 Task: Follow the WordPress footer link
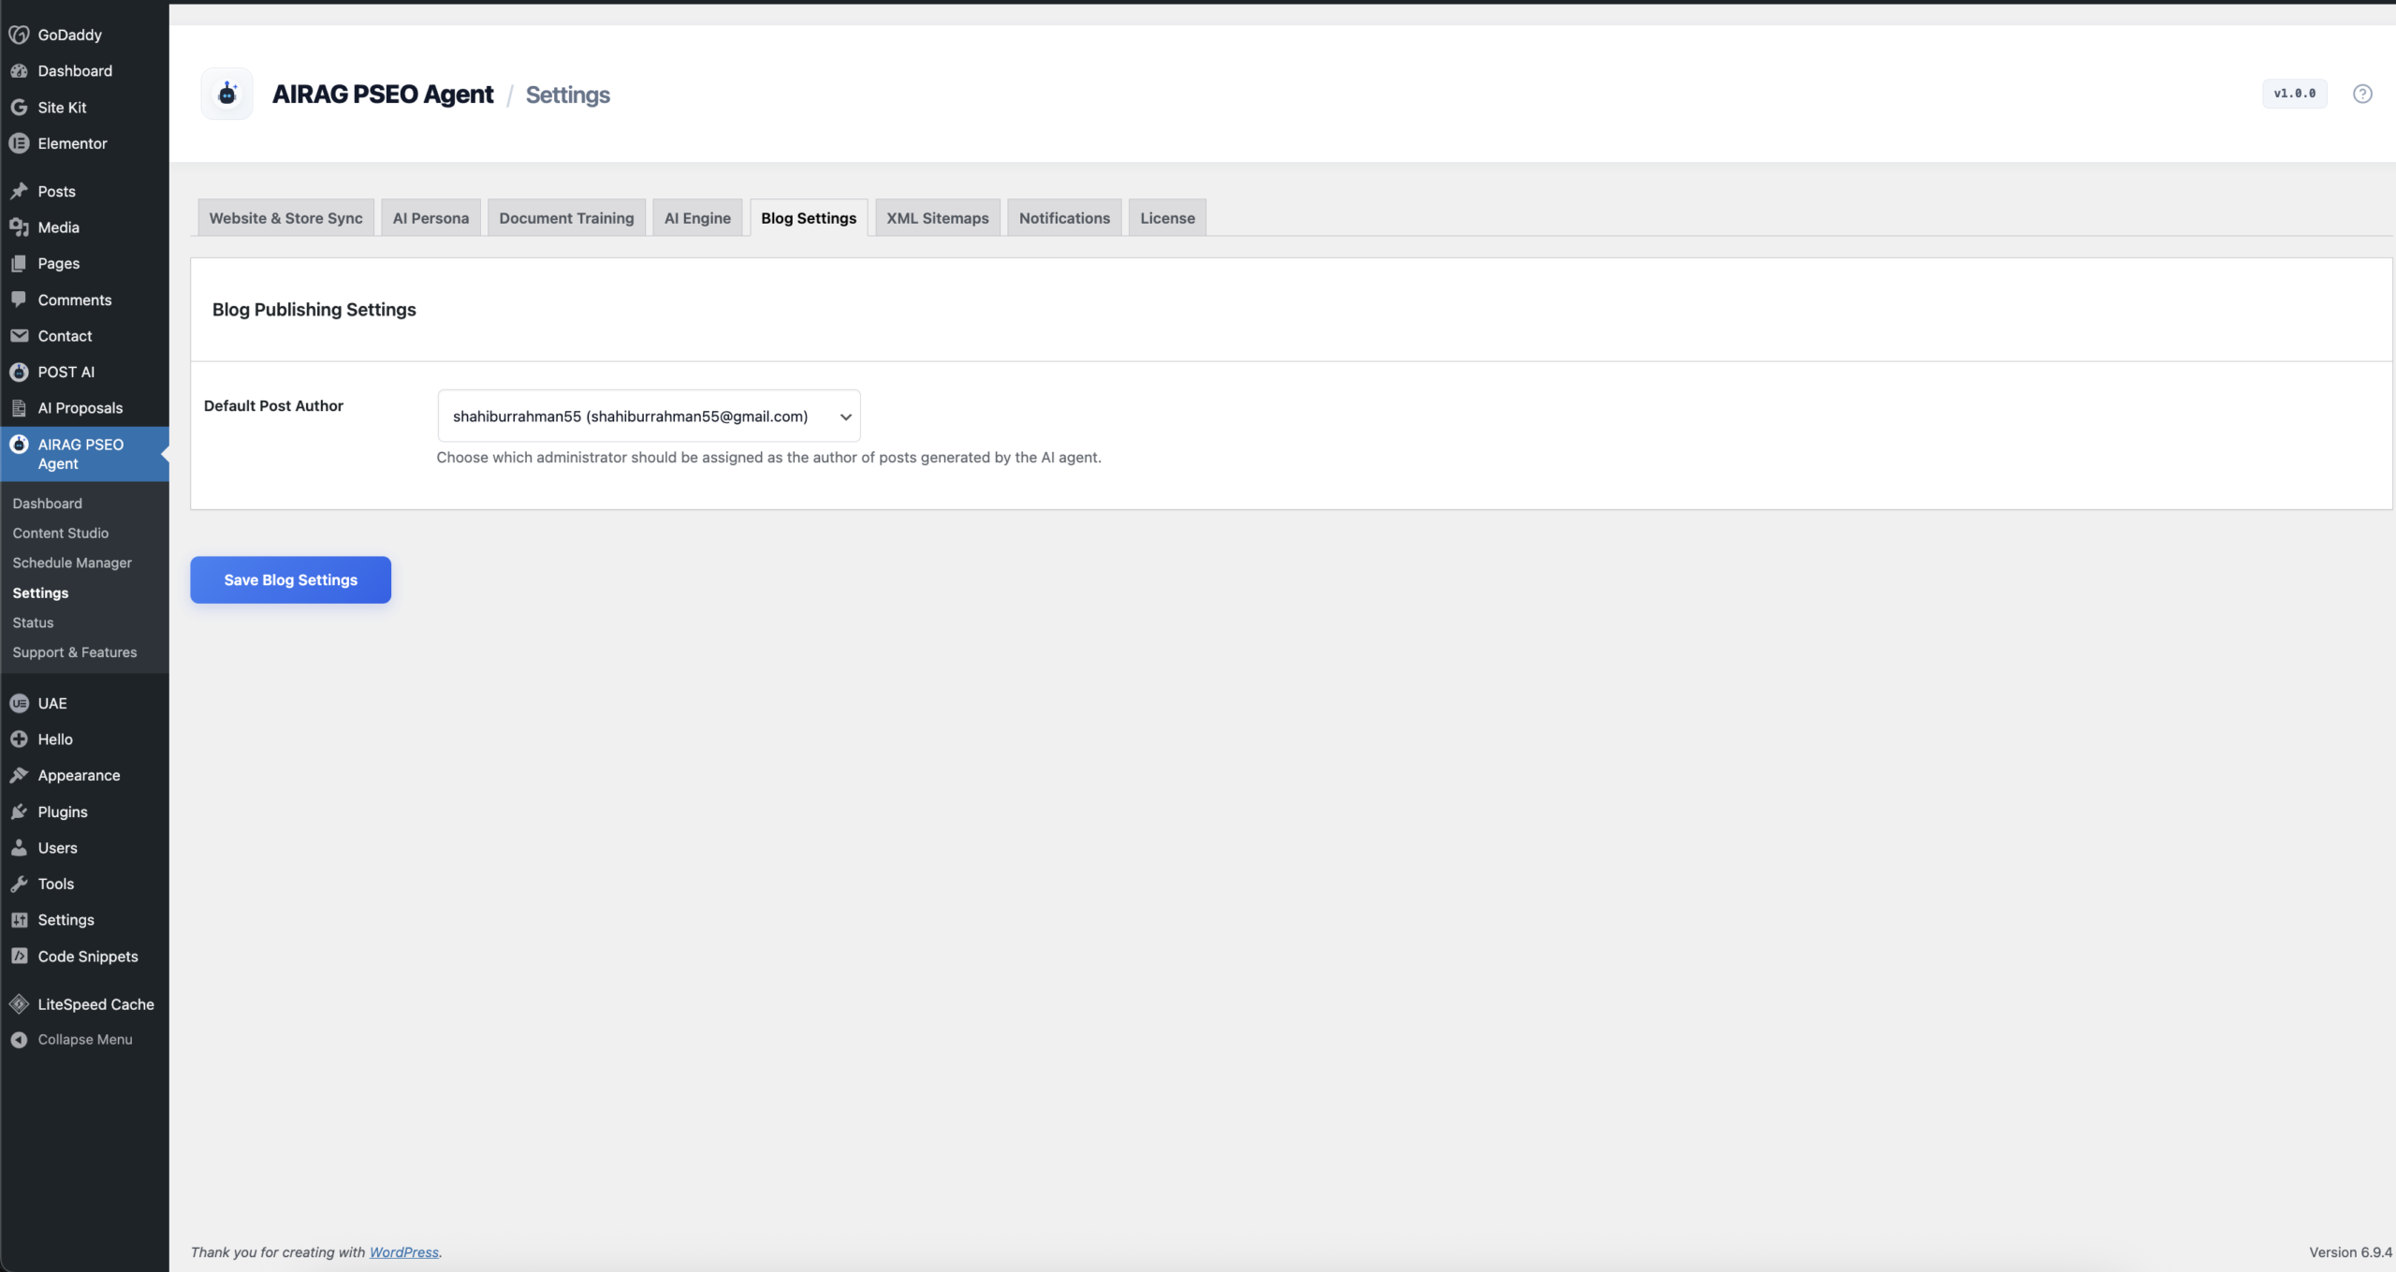tap(404, 1252)
